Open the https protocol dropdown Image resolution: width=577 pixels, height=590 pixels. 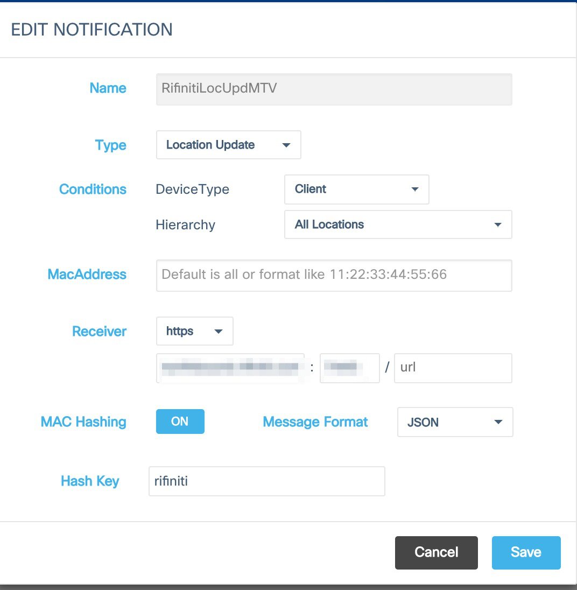(x=194, y=331)
